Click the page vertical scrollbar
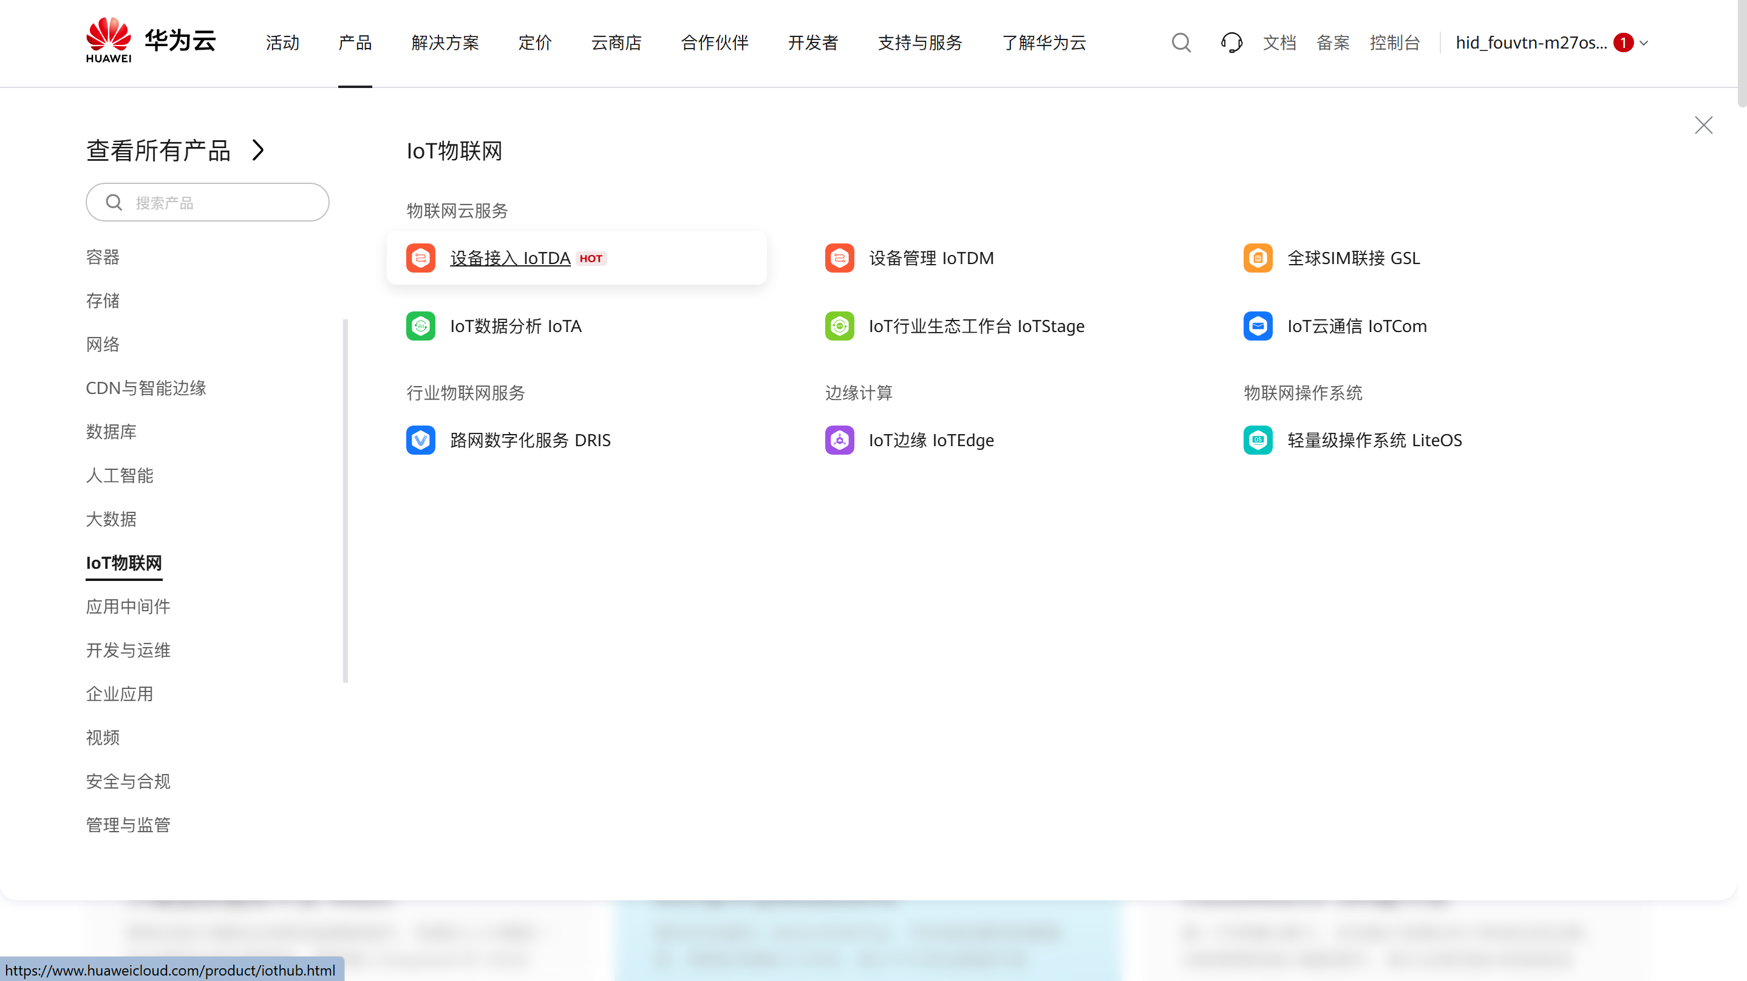 click(x=1742, y=54)
